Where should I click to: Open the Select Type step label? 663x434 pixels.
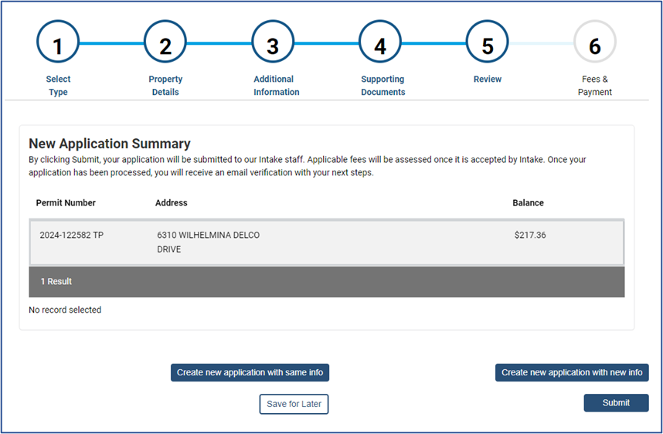tap(58, 86)
